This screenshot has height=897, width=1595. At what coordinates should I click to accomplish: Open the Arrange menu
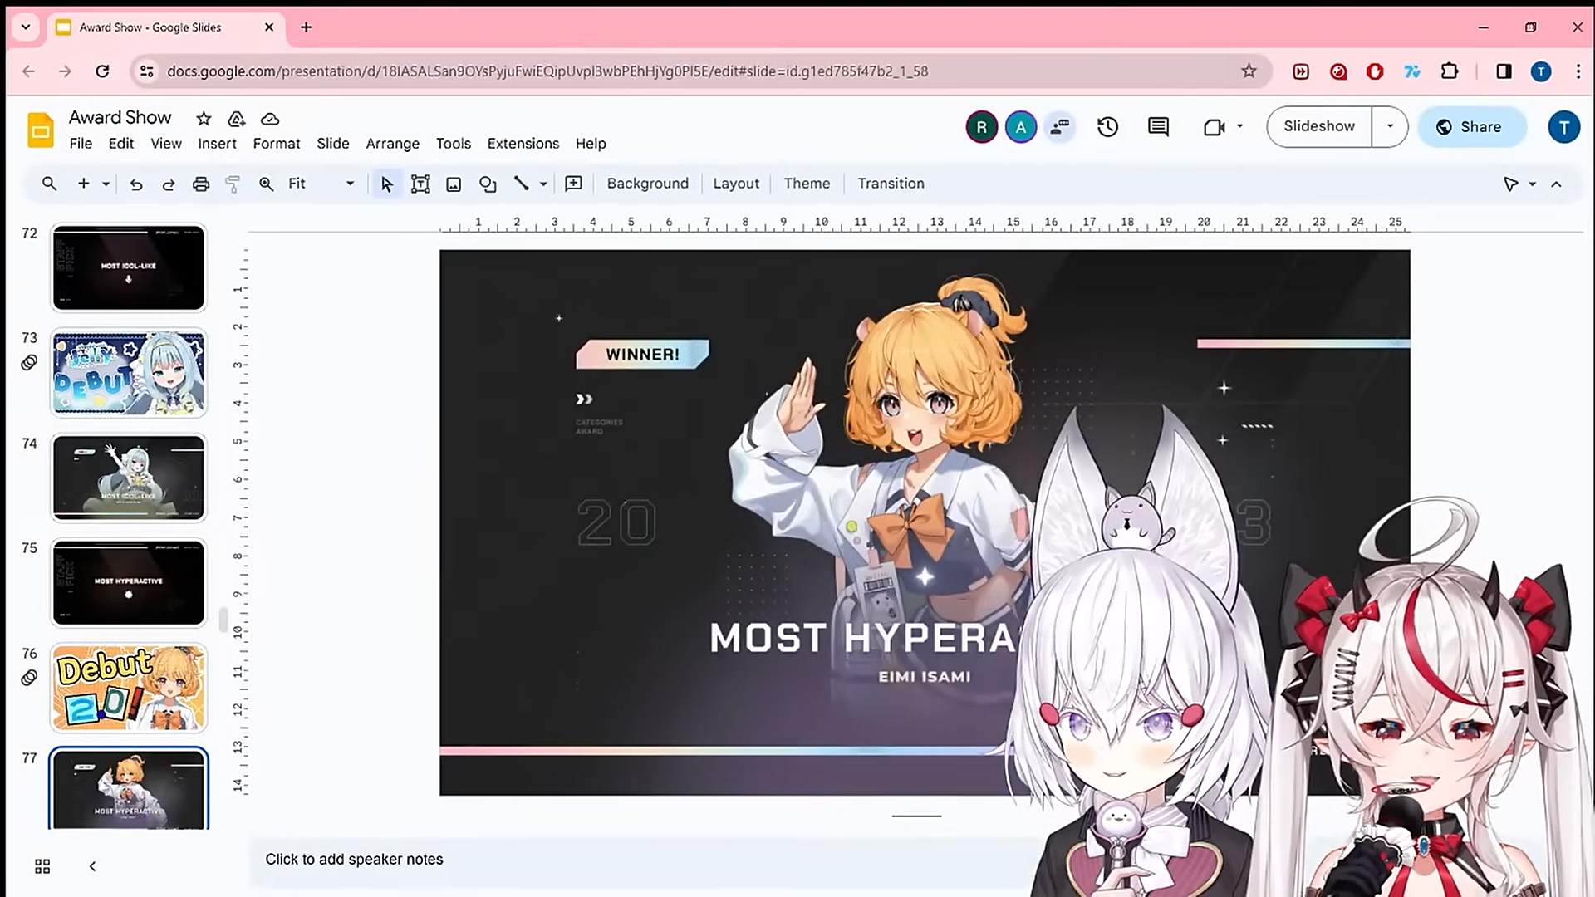pos(392,144)
